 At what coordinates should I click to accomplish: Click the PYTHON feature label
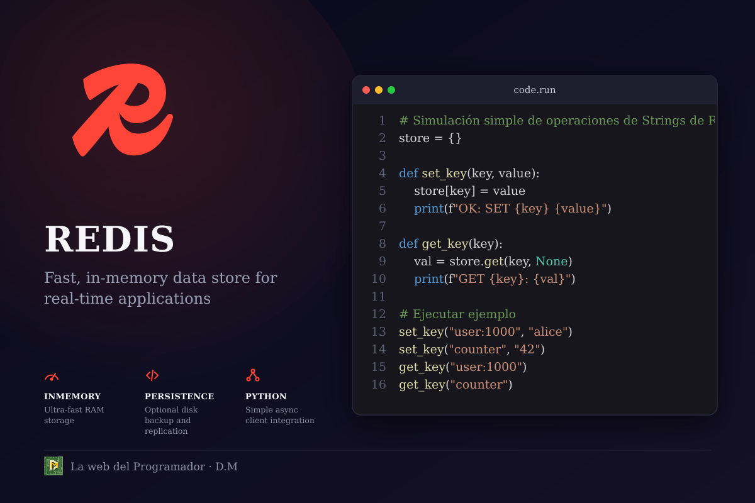(266, 397)
